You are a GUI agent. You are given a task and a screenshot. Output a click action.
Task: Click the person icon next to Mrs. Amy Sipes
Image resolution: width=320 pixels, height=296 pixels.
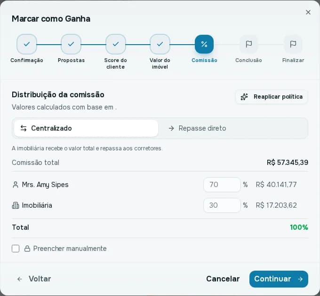coord(16,185)
